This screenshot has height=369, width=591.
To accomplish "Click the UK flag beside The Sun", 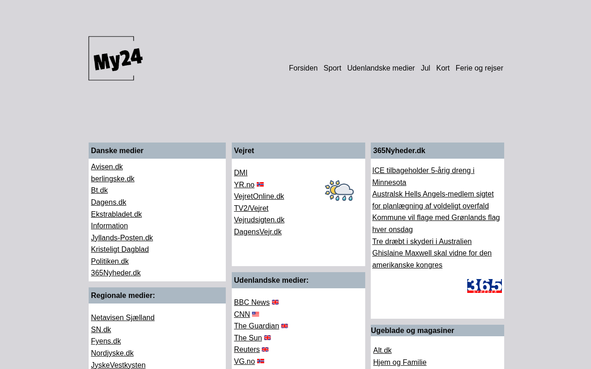I will [x=267, y=338].
